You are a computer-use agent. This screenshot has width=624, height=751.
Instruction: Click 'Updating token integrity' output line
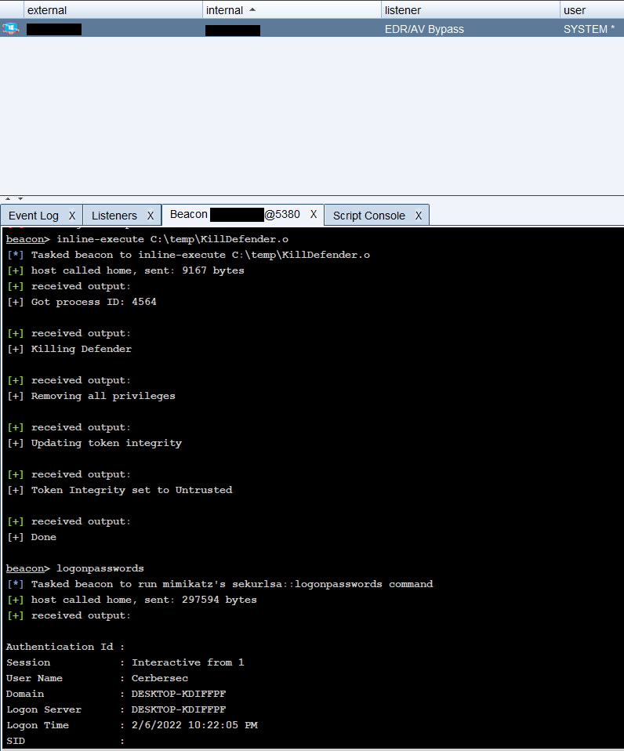tap(94, 443)
